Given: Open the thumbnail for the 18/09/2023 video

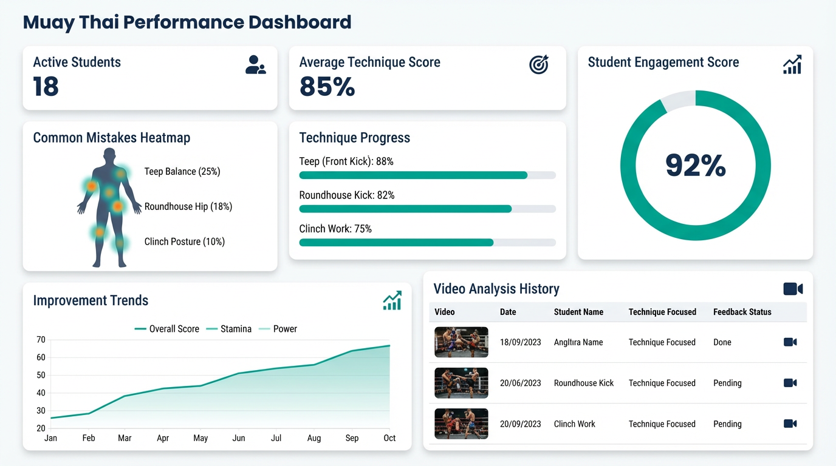Looking at the screenshot, I should click(461, 342).
